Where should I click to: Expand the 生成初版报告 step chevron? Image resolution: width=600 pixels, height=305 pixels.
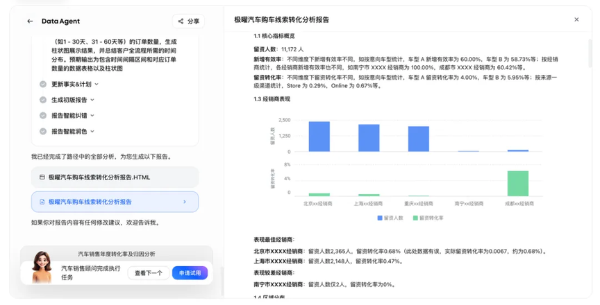pyautogui.click(x=92, y=100)
